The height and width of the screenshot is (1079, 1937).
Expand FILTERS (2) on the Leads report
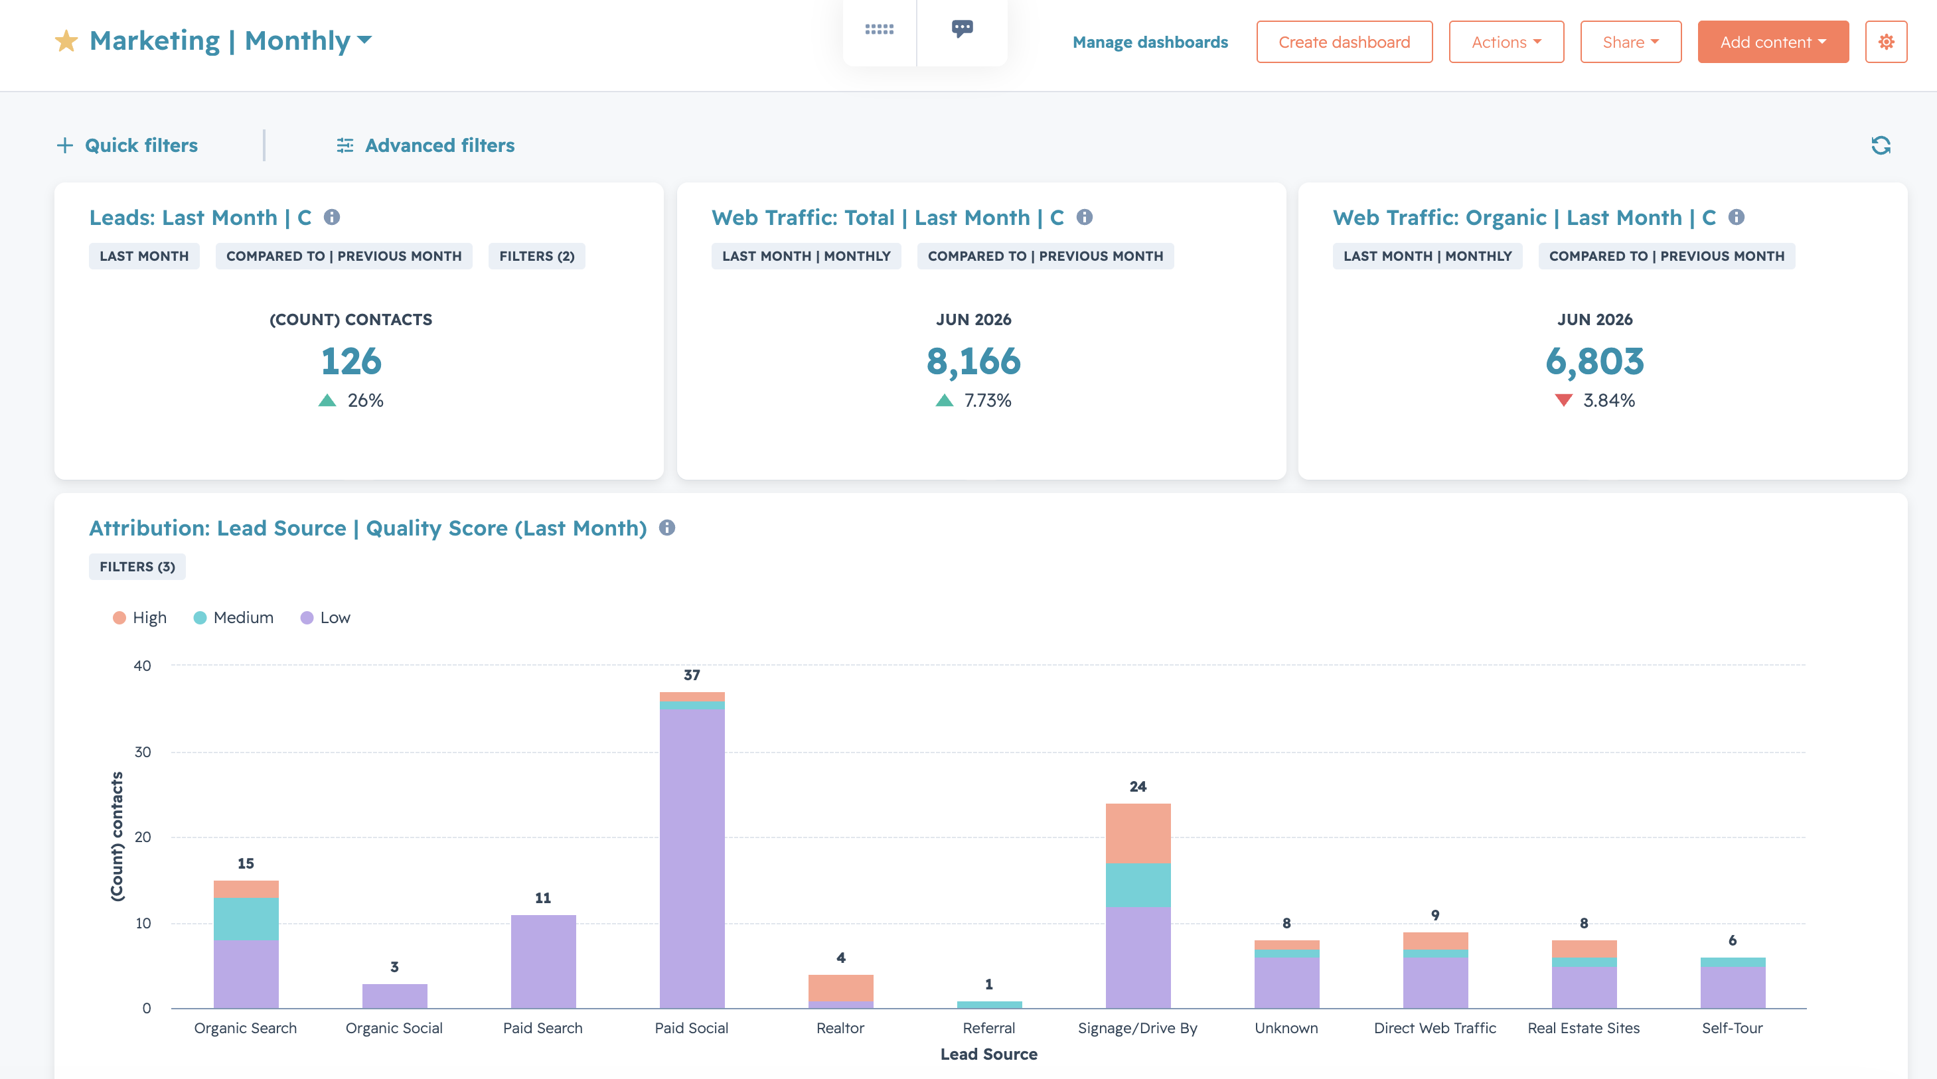tap(537, 256)
